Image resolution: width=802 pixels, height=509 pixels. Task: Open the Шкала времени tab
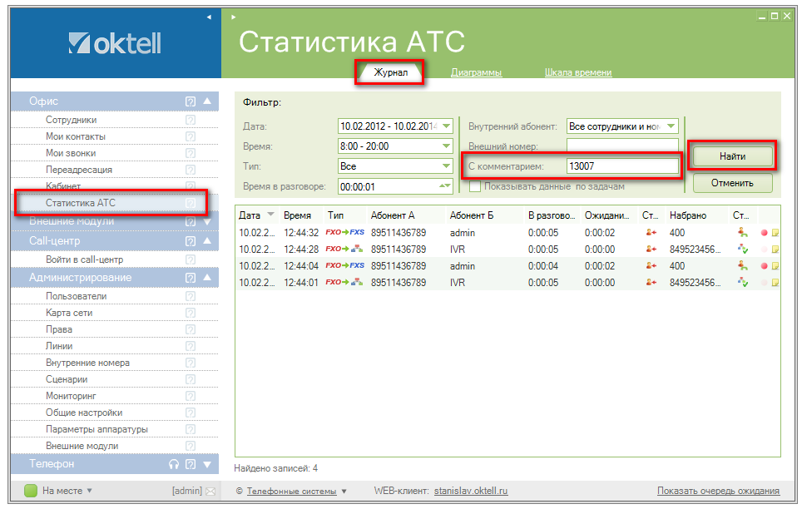pos(577,72)
